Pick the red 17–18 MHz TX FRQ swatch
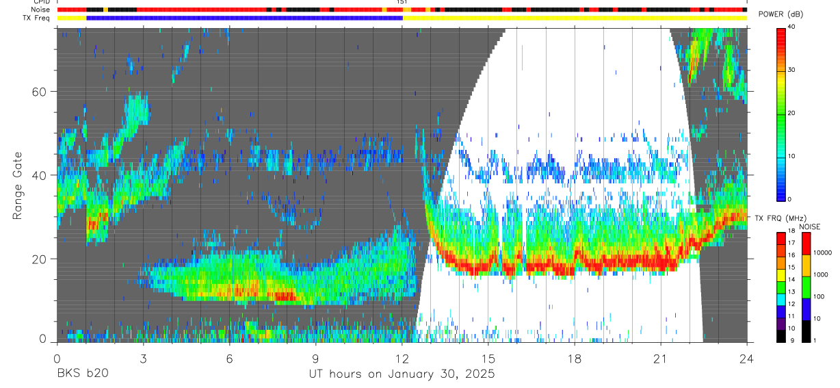Image resolution: width=840 pixels, height=388 pixels. tap(781, 238)
